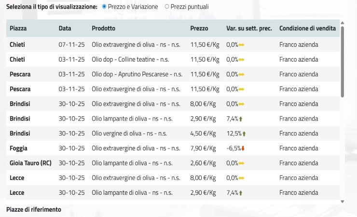Image resolution: width=357 pixels, height=217 pixels.
Task: Click green up arrow in Brindisi lampante row
Action: [x=241, y=119]
